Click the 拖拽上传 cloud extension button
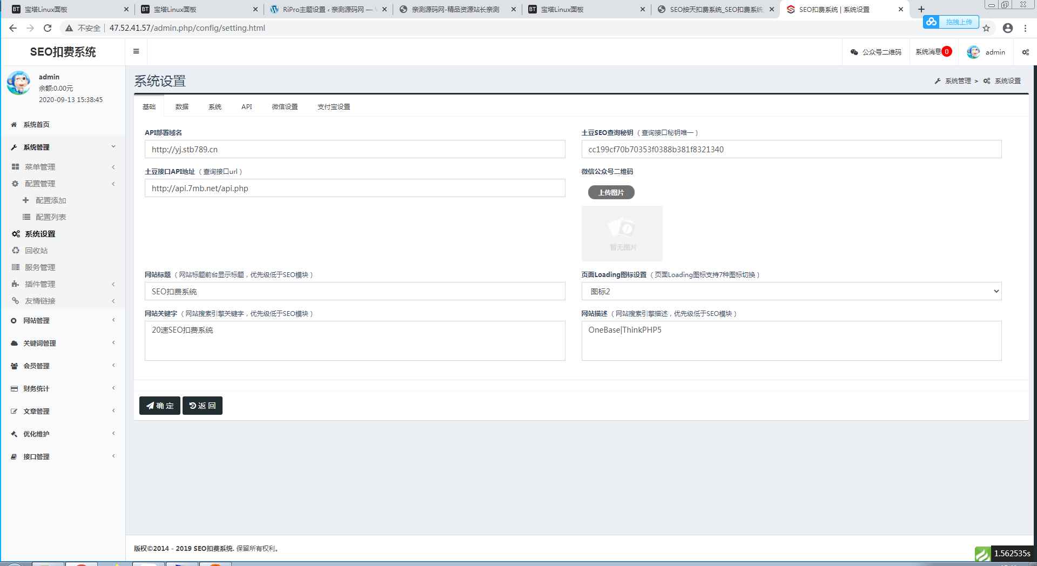This screenshot has width=1037, height=566. [x=951, y=22]
